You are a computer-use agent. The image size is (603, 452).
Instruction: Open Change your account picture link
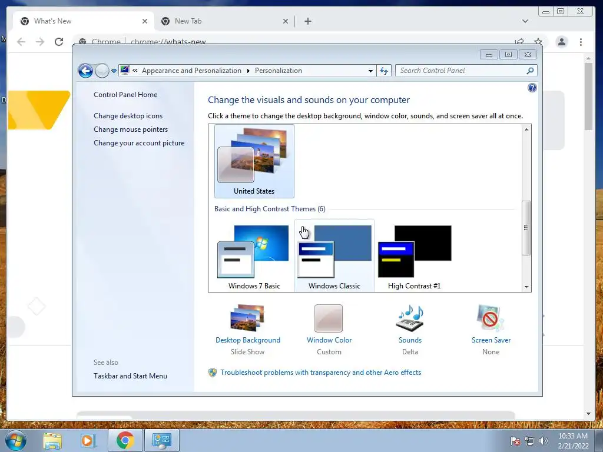(x=139, y=143)
